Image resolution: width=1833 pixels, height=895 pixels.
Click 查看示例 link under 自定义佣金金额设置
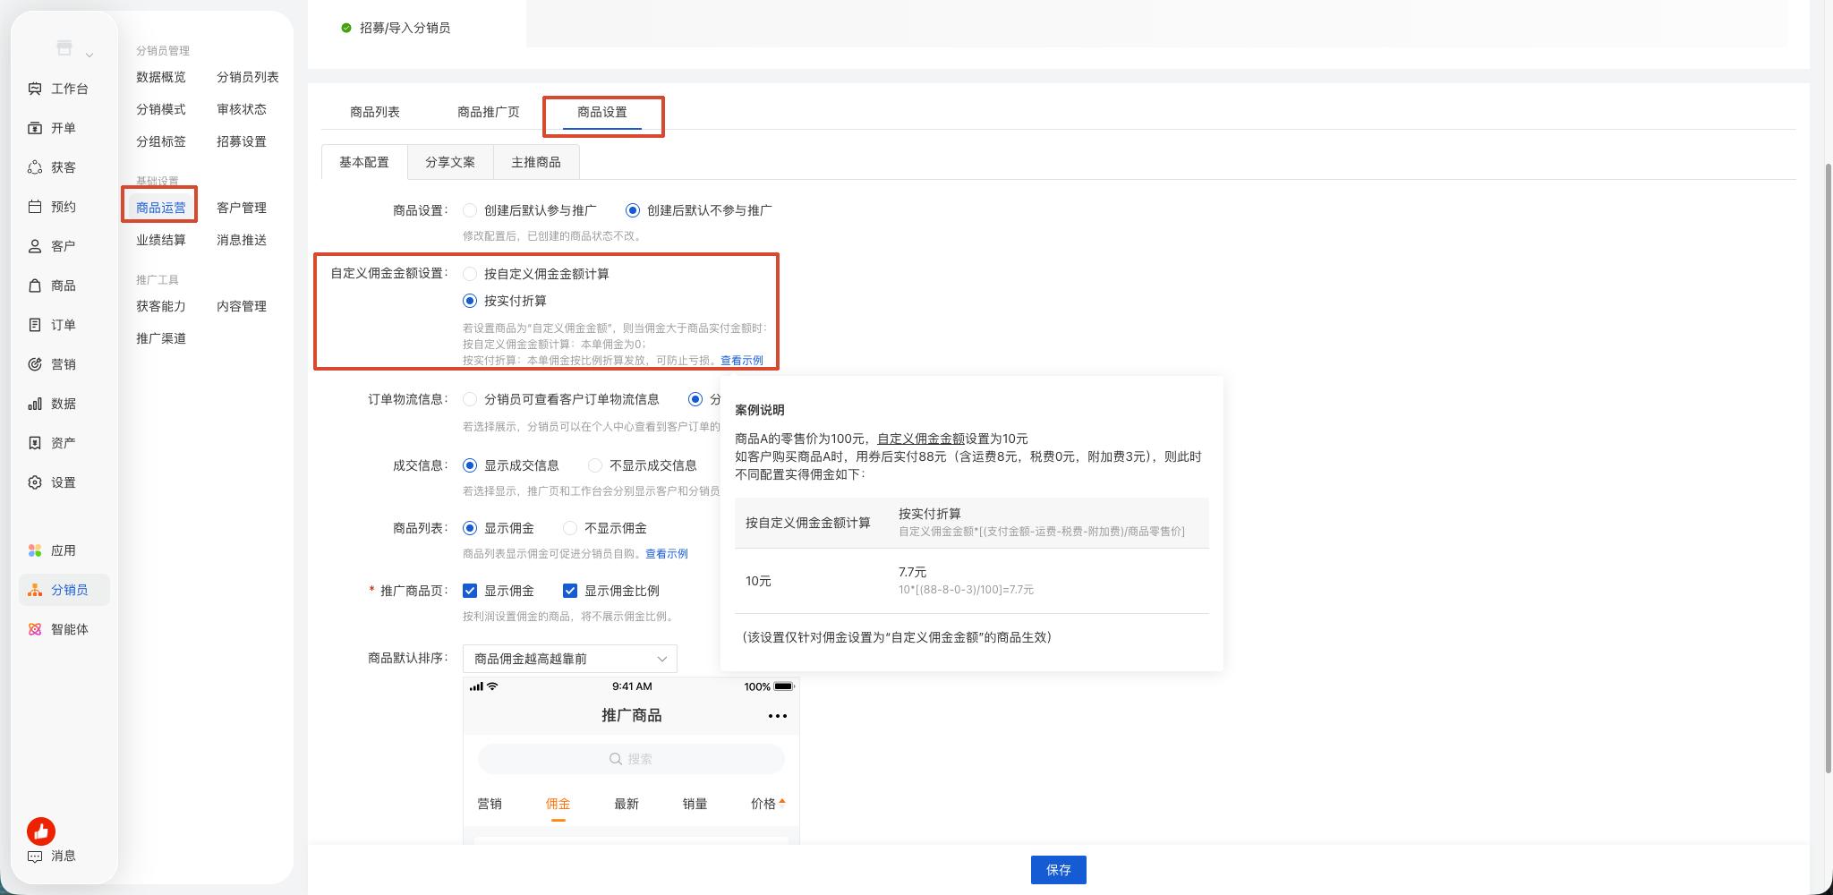pos(742,360)
